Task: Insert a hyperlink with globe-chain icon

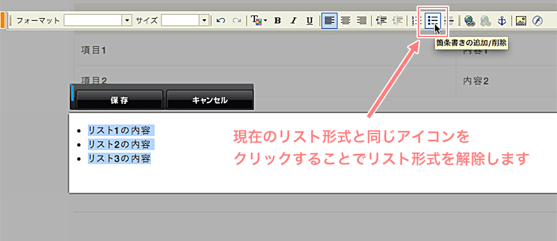Action: 470,21
